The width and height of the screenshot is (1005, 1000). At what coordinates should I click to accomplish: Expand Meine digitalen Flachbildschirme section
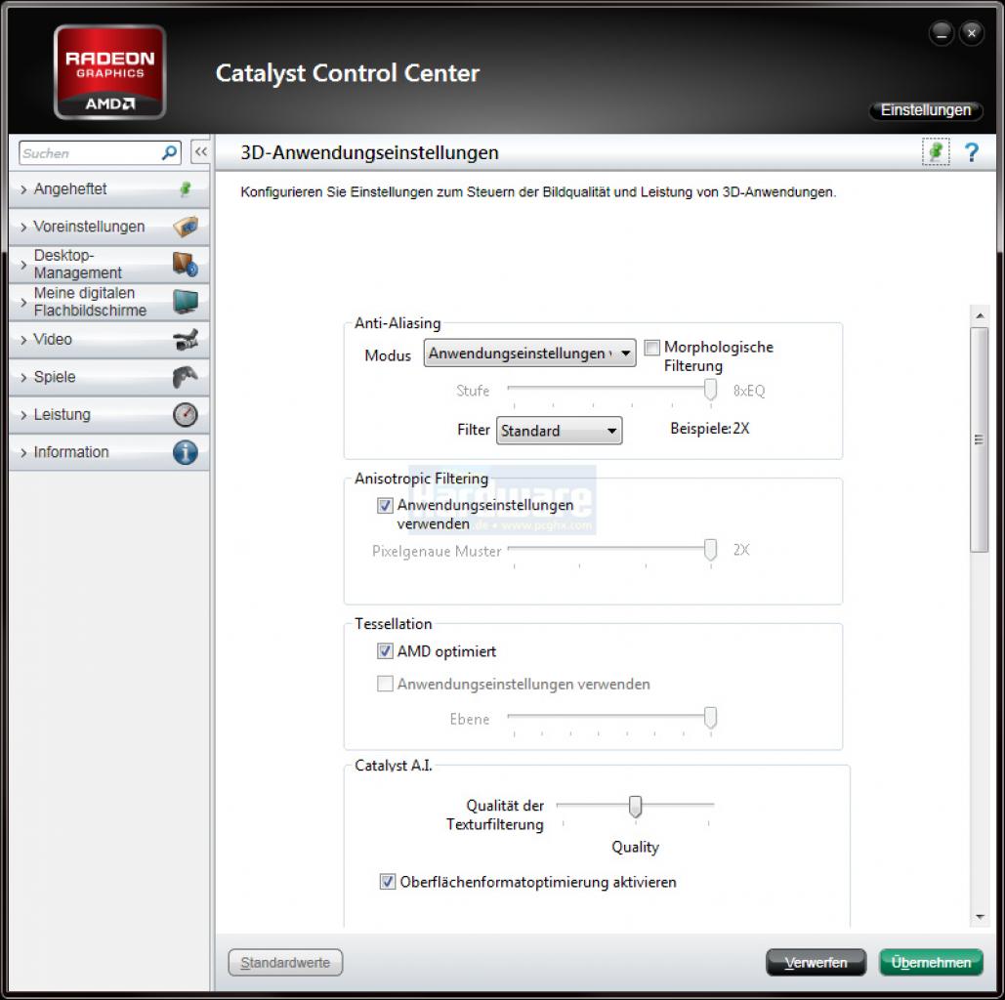[109, 302]
